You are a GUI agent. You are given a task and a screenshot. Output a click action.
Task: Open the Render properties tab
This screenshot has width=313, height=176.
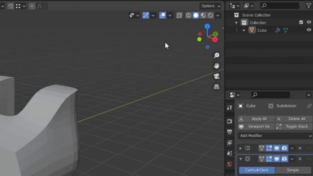pos(229,121)
